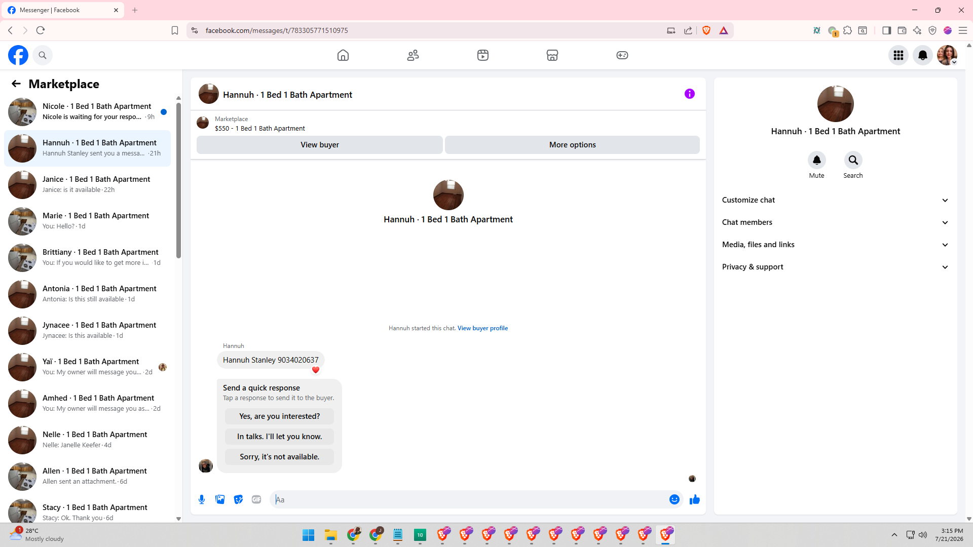The width and height of the screenshot is (973, 547).
Task: Open the browser sidebar toggle icon
Action: (886, 30)
